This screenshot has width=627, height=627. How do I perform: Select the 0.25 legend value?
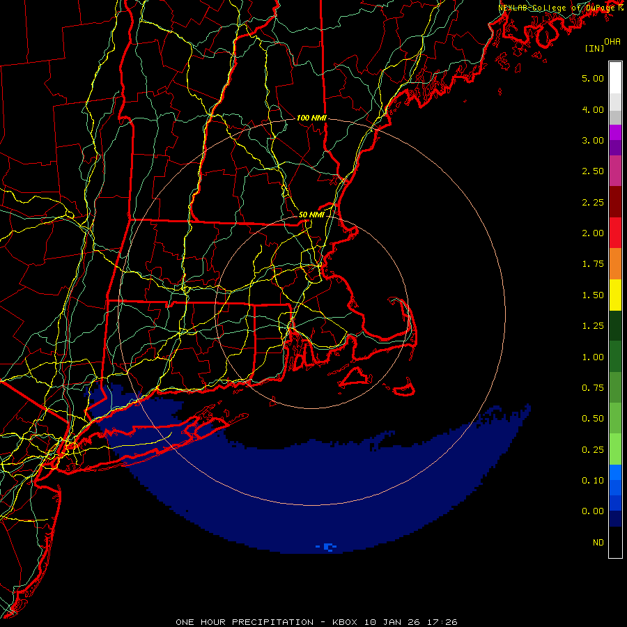(x=593, y=450)
